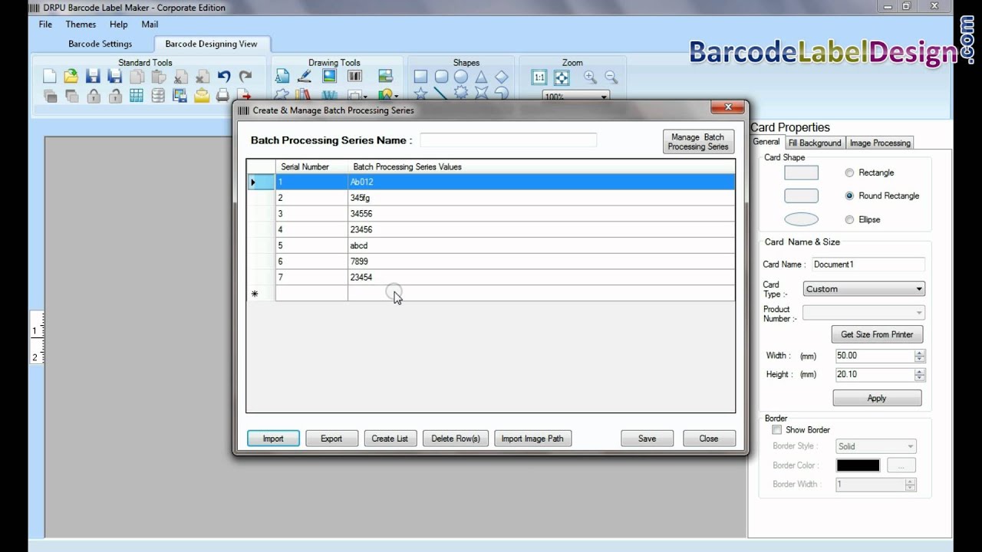The height and width of the screenshot is (552, 982).
Task: Select the Barcode drawing tool
Action: (x=354, y=76)
